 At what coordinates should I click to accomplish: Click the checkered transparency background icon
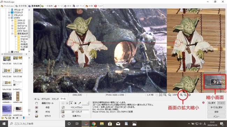pyautogui.click(x=157, y=95)
